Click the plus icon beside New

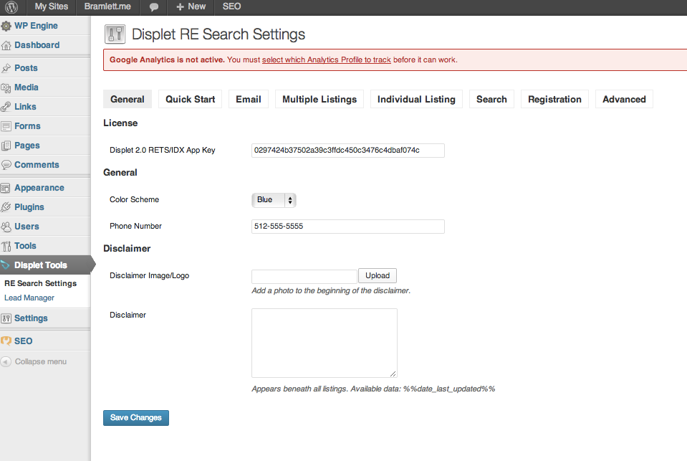tap(180, 7)
